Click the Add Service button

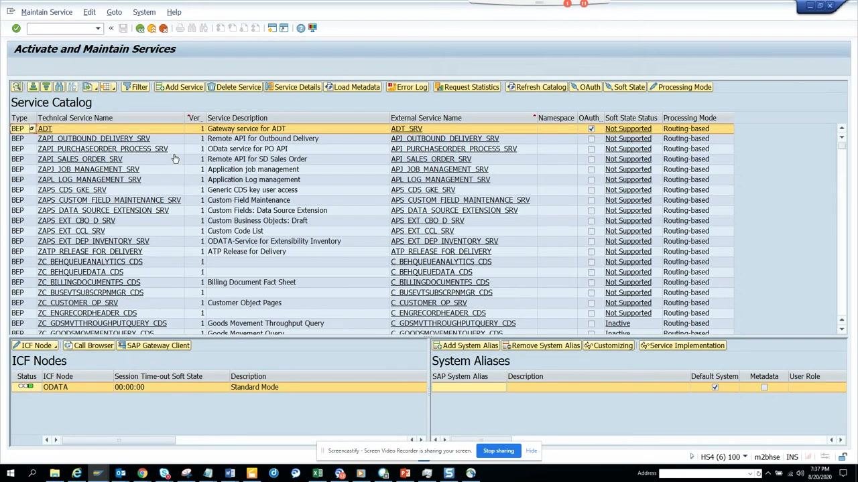coord(179,87)
